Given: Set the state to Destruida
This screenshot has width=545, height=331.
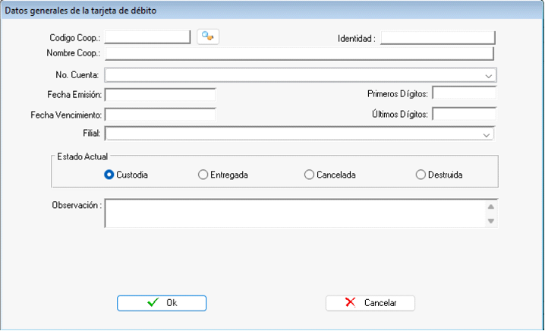Looking at the screenshot, I should pos(421,175).
